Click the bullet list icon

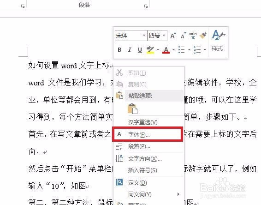tap(181, 50)
